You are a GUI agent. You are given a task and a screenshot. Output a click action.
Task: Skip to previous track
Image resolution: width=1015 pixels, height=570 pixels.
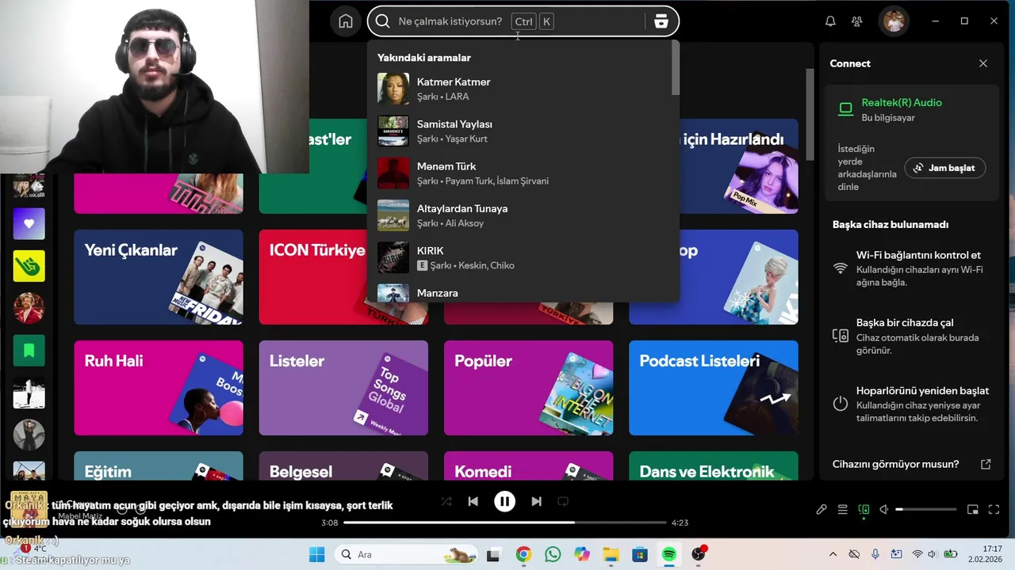click(473, 501)
